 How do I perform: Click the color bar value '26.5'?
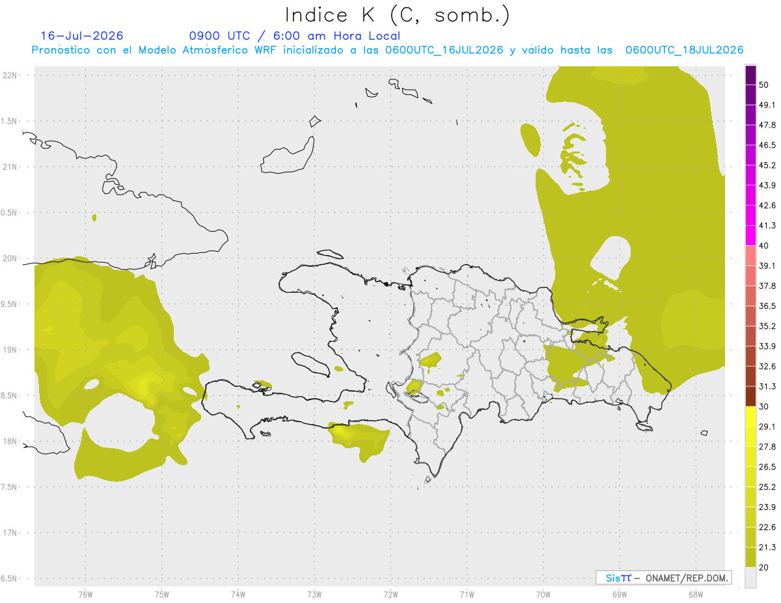[x=768, y=466]
